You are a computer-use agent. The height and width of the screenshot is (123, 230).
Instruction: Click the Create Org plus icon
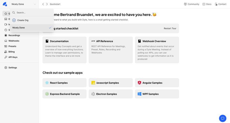[14, 20]
